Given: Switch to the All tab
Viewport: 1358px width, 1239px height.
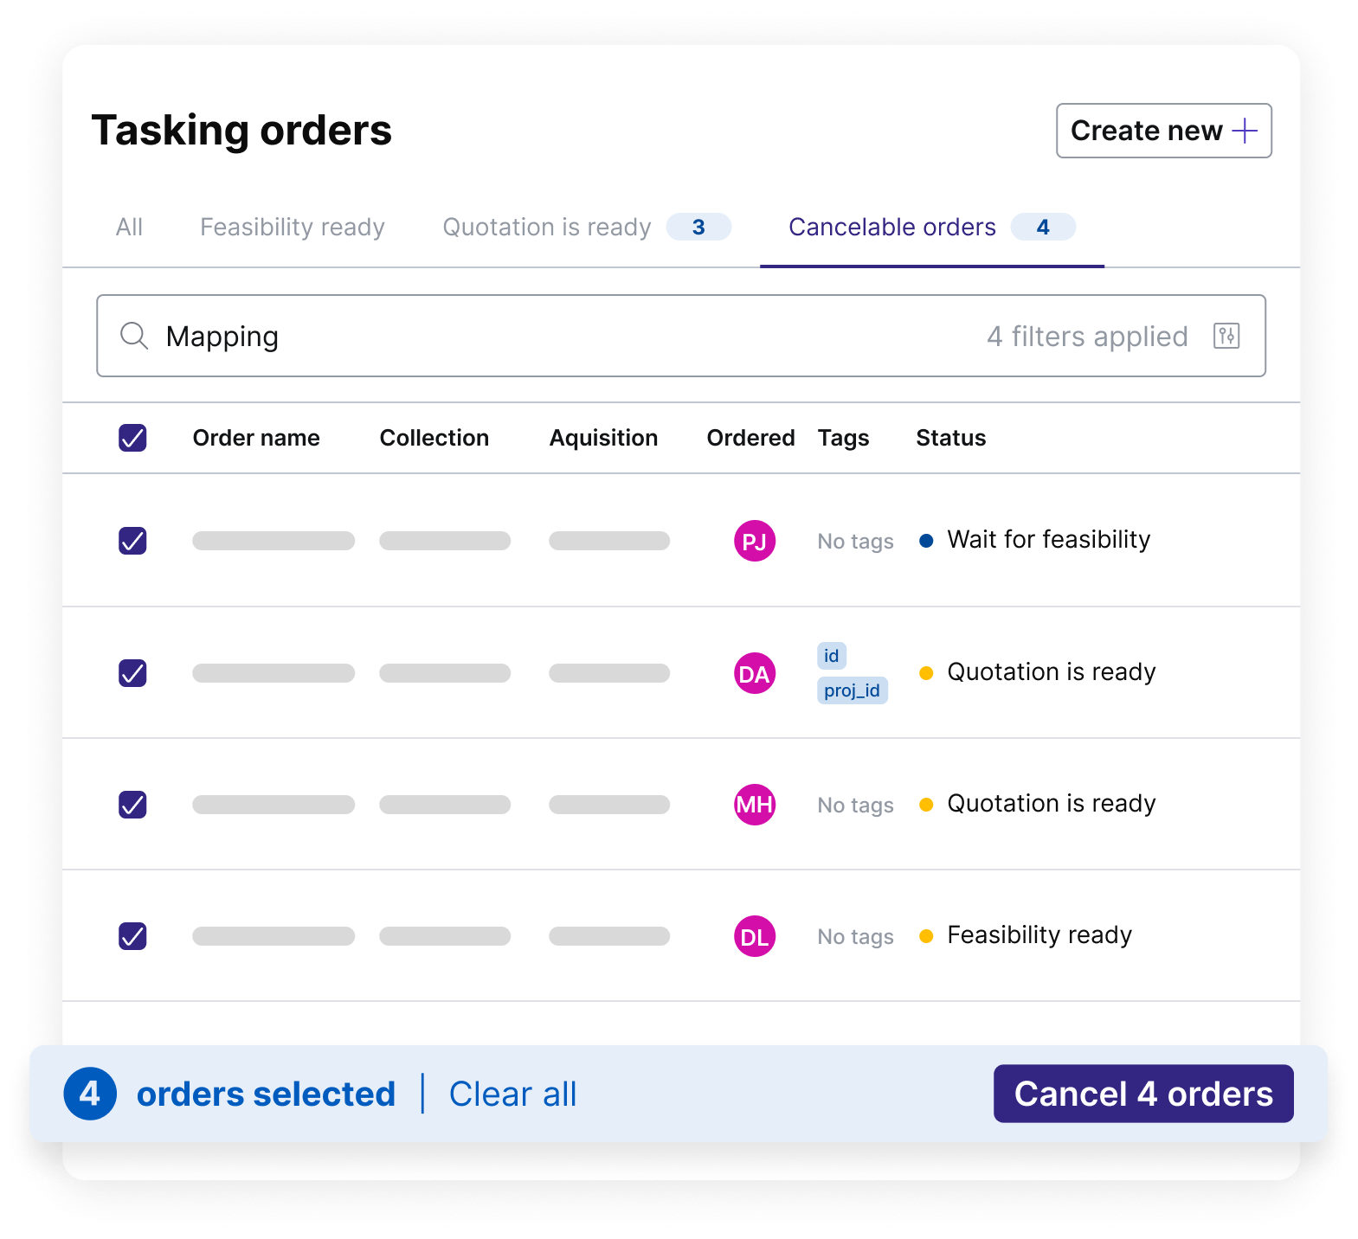Looking at the screenshot, I should point(129,227).
